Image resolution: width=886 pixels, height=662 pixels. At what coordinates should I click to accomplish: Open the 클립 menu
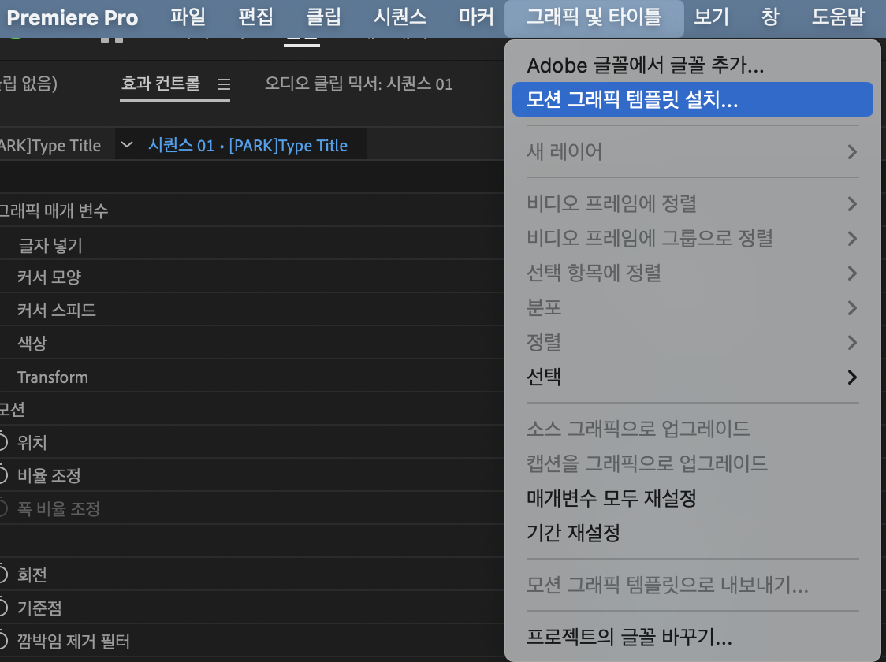tap(323, 17)
